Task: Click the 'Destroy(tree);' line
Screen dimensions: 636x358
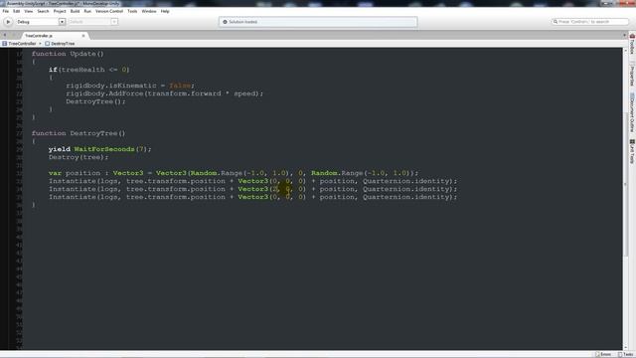Action: 79,157
